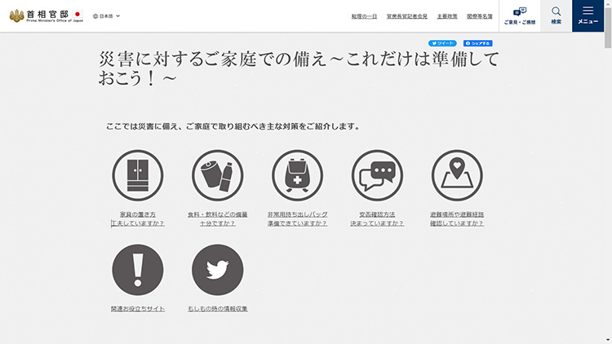
Task: Click the exclamation mark related sites icon
Action: (x=137, y=270)
